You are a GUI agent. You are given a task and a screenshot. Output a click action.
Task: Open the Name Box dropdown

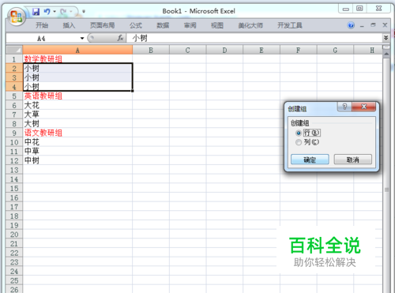point(82,39)
